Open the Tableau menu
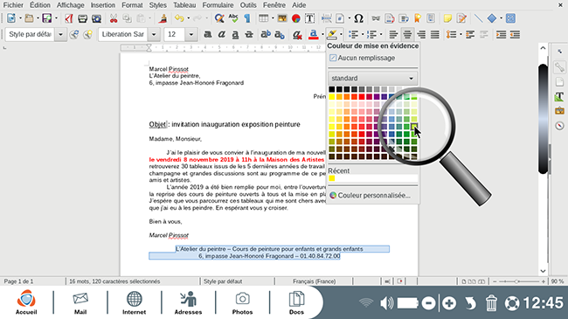Image resolution: width=568 pixels, height=319 pixels. 184,5
